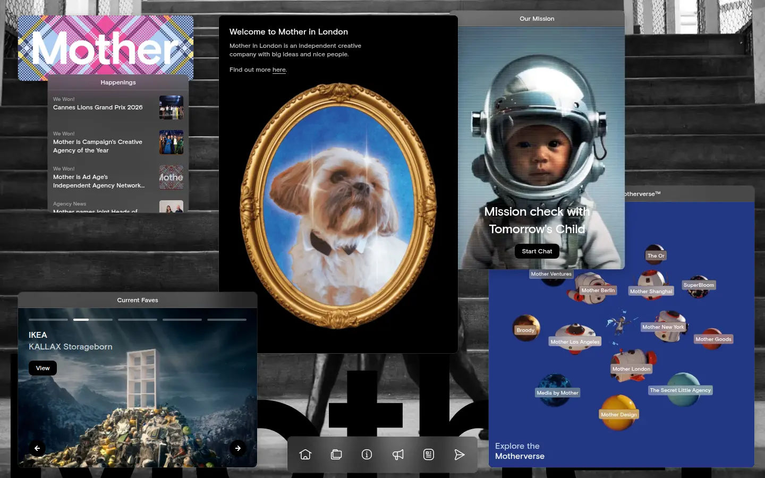The height and width of the screenshot is (478, 765).
Task: Advance to next Current Faves slide
Action: (x=238, y=448)
